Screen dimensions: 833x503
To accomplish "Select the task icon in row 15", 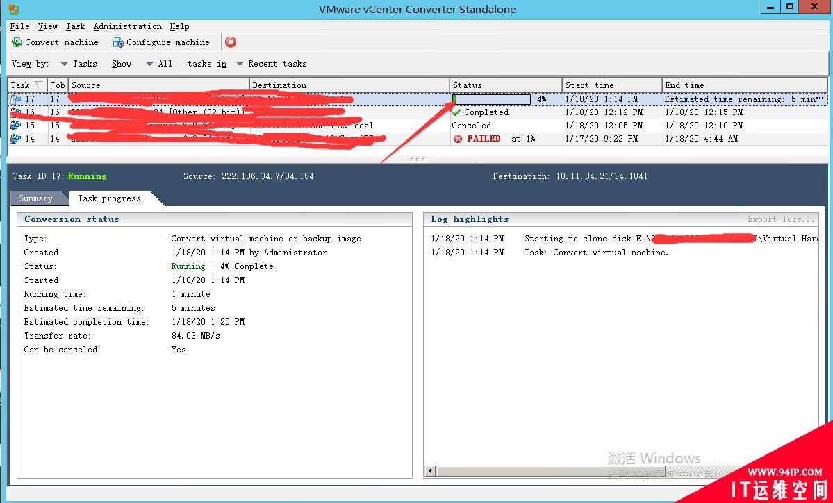I will 16,126.
